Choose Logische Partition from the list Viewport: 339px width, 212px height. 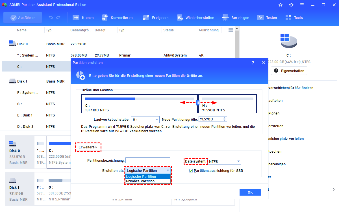(x=148, y=177)
